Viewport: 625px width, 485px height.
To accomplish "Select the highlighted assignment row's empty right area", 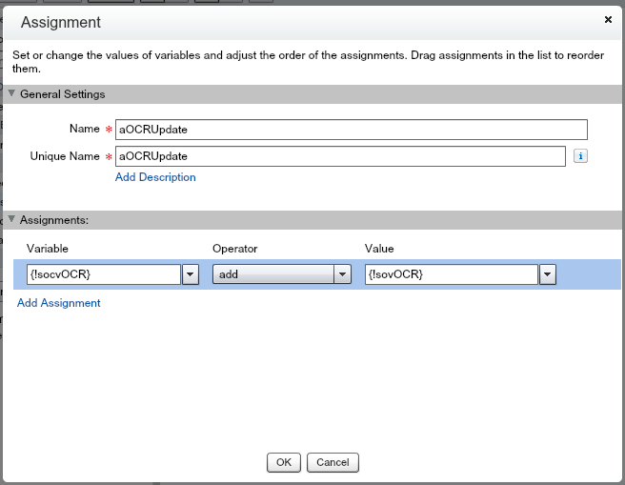I will (x=586, y=274).
